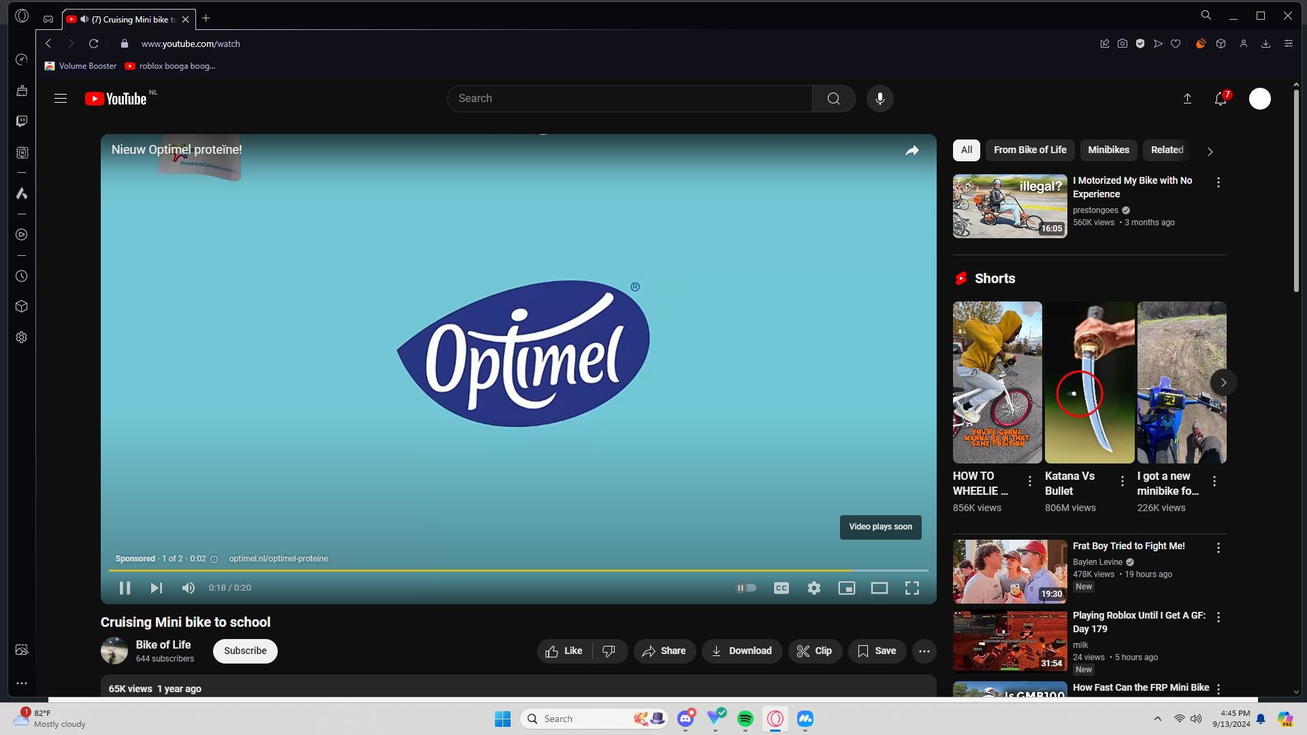Toggle theater mode
The image size is (1307, 735).
tap(880, 588)
